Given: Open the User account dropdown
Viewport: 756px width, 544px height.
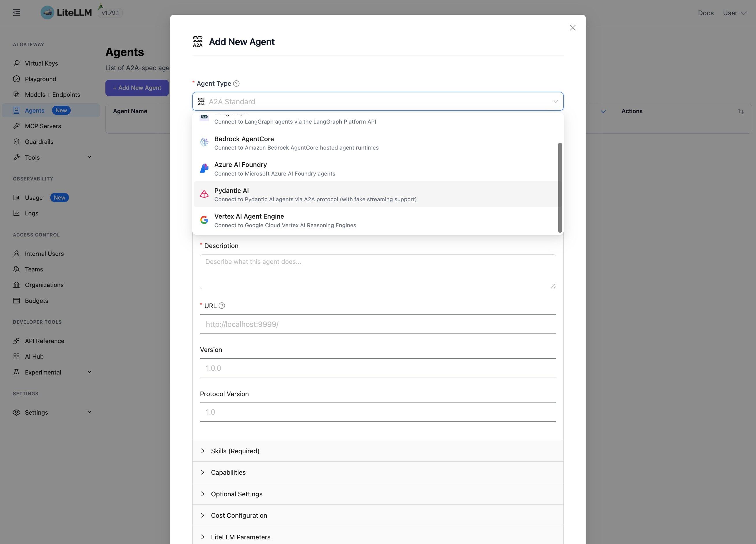Looking at the screenshot, I should click(735, 13).
